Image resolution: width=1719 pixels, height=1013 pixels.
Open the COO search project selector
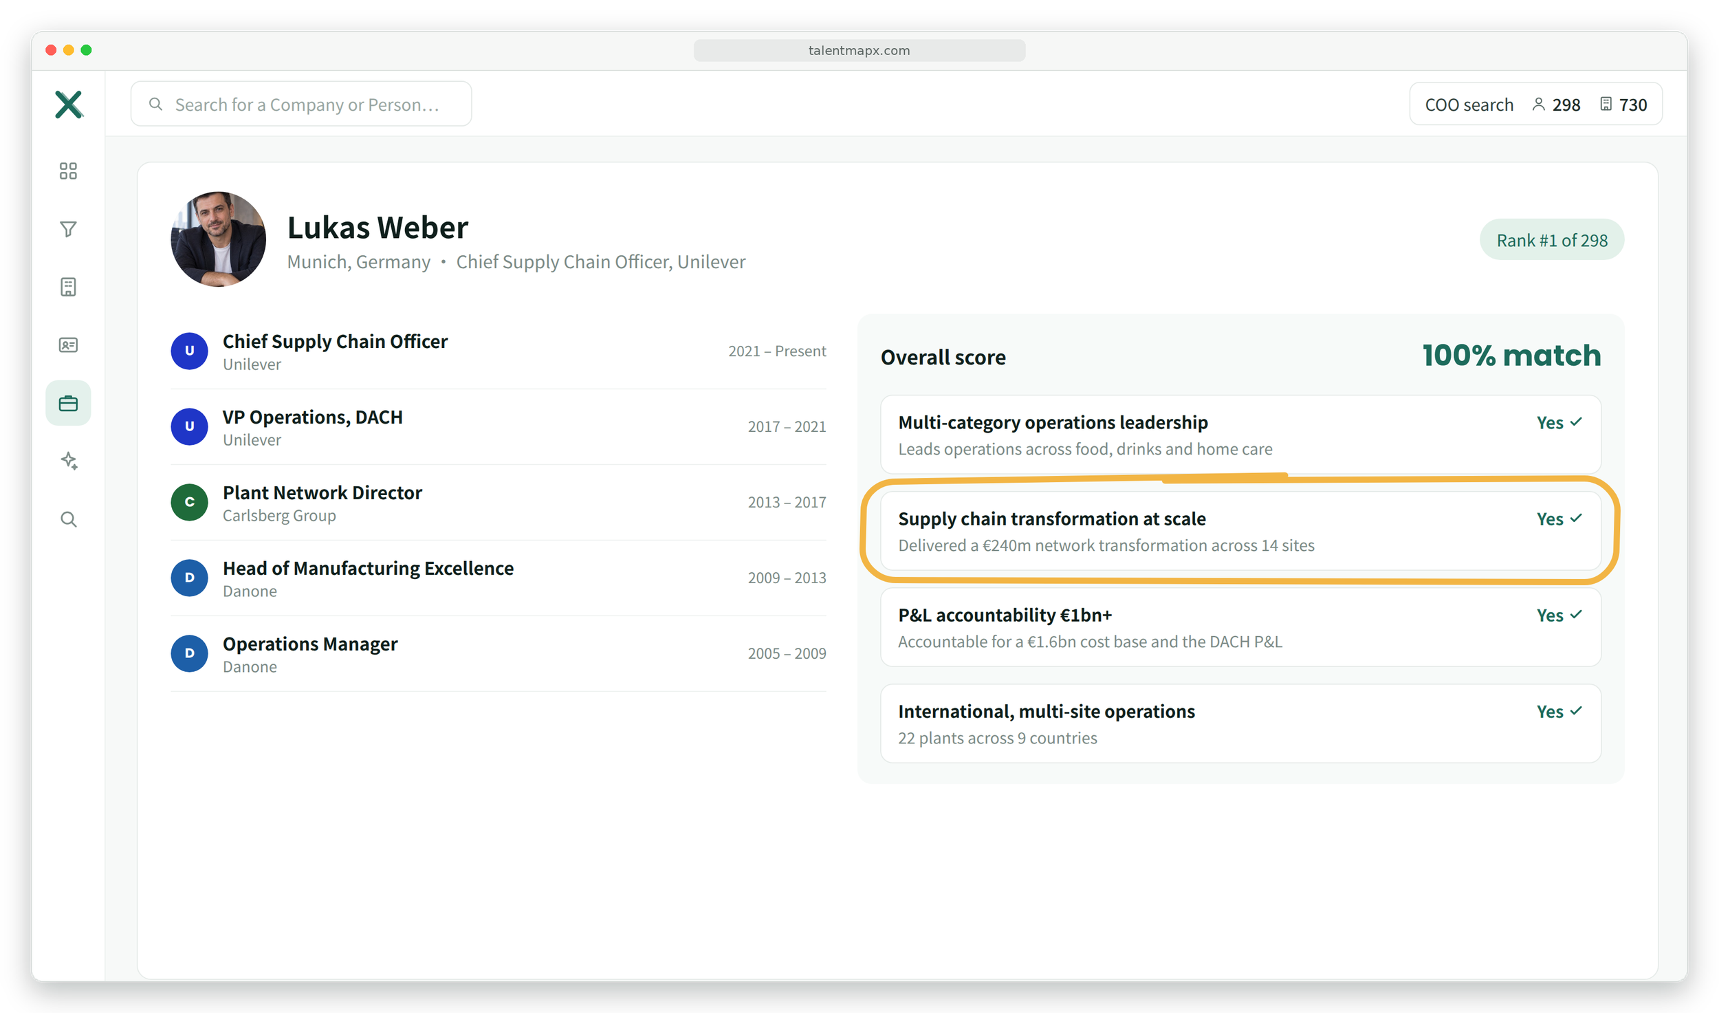[x=1535, y=105]
